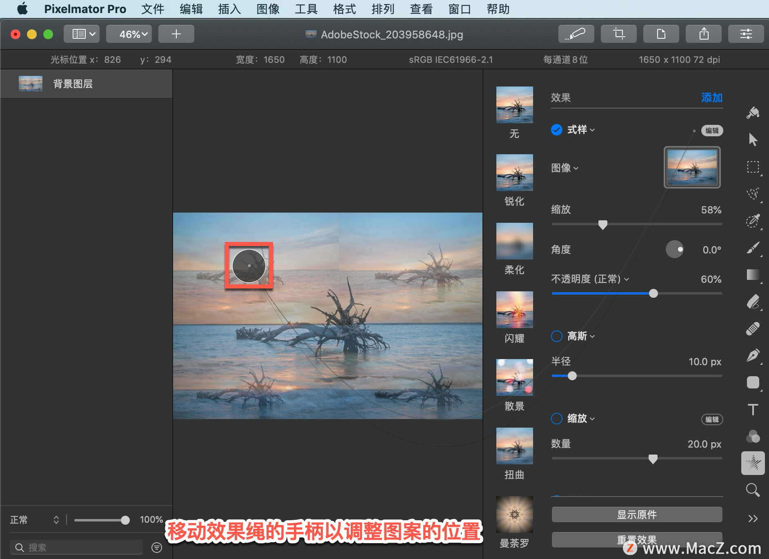
Task: Select the 背景图层 layer
Action: [86, 84]
